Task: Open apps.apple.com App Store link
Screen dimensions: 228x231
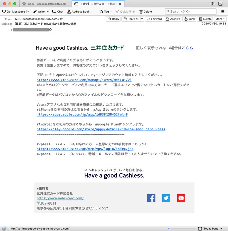Action: click(x=82, y=114)
